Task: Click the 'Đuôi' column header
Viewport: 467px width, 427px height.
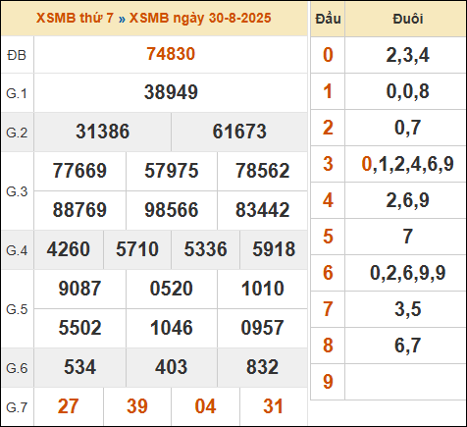Action: tap(407, 19)
